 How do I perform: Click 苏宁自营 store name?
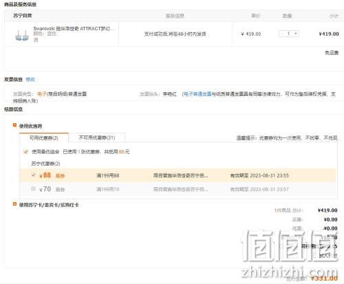tap(23, 16)
